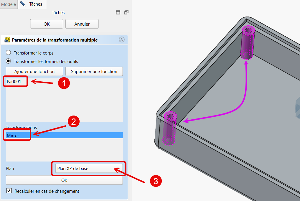
Task: Choose 'Transformer les formes des outils' option
Action: (9, 62)
